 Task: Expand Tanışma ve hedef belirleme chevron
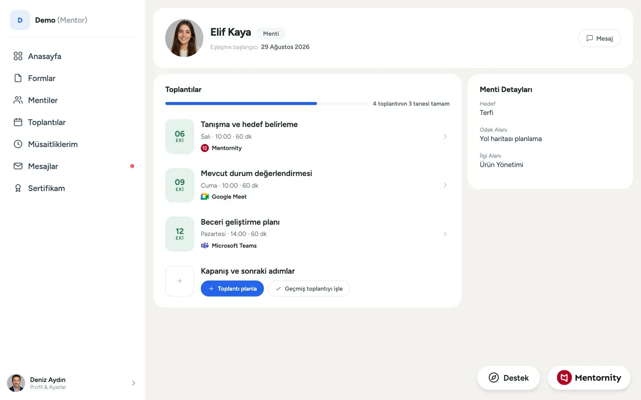pyautogui.click(x=445, y=136)
